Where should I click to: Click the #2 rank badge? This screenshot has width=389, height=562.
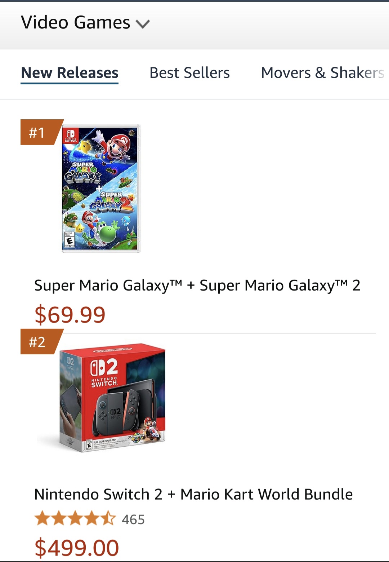pyautogui.click(x=40, y=342)
